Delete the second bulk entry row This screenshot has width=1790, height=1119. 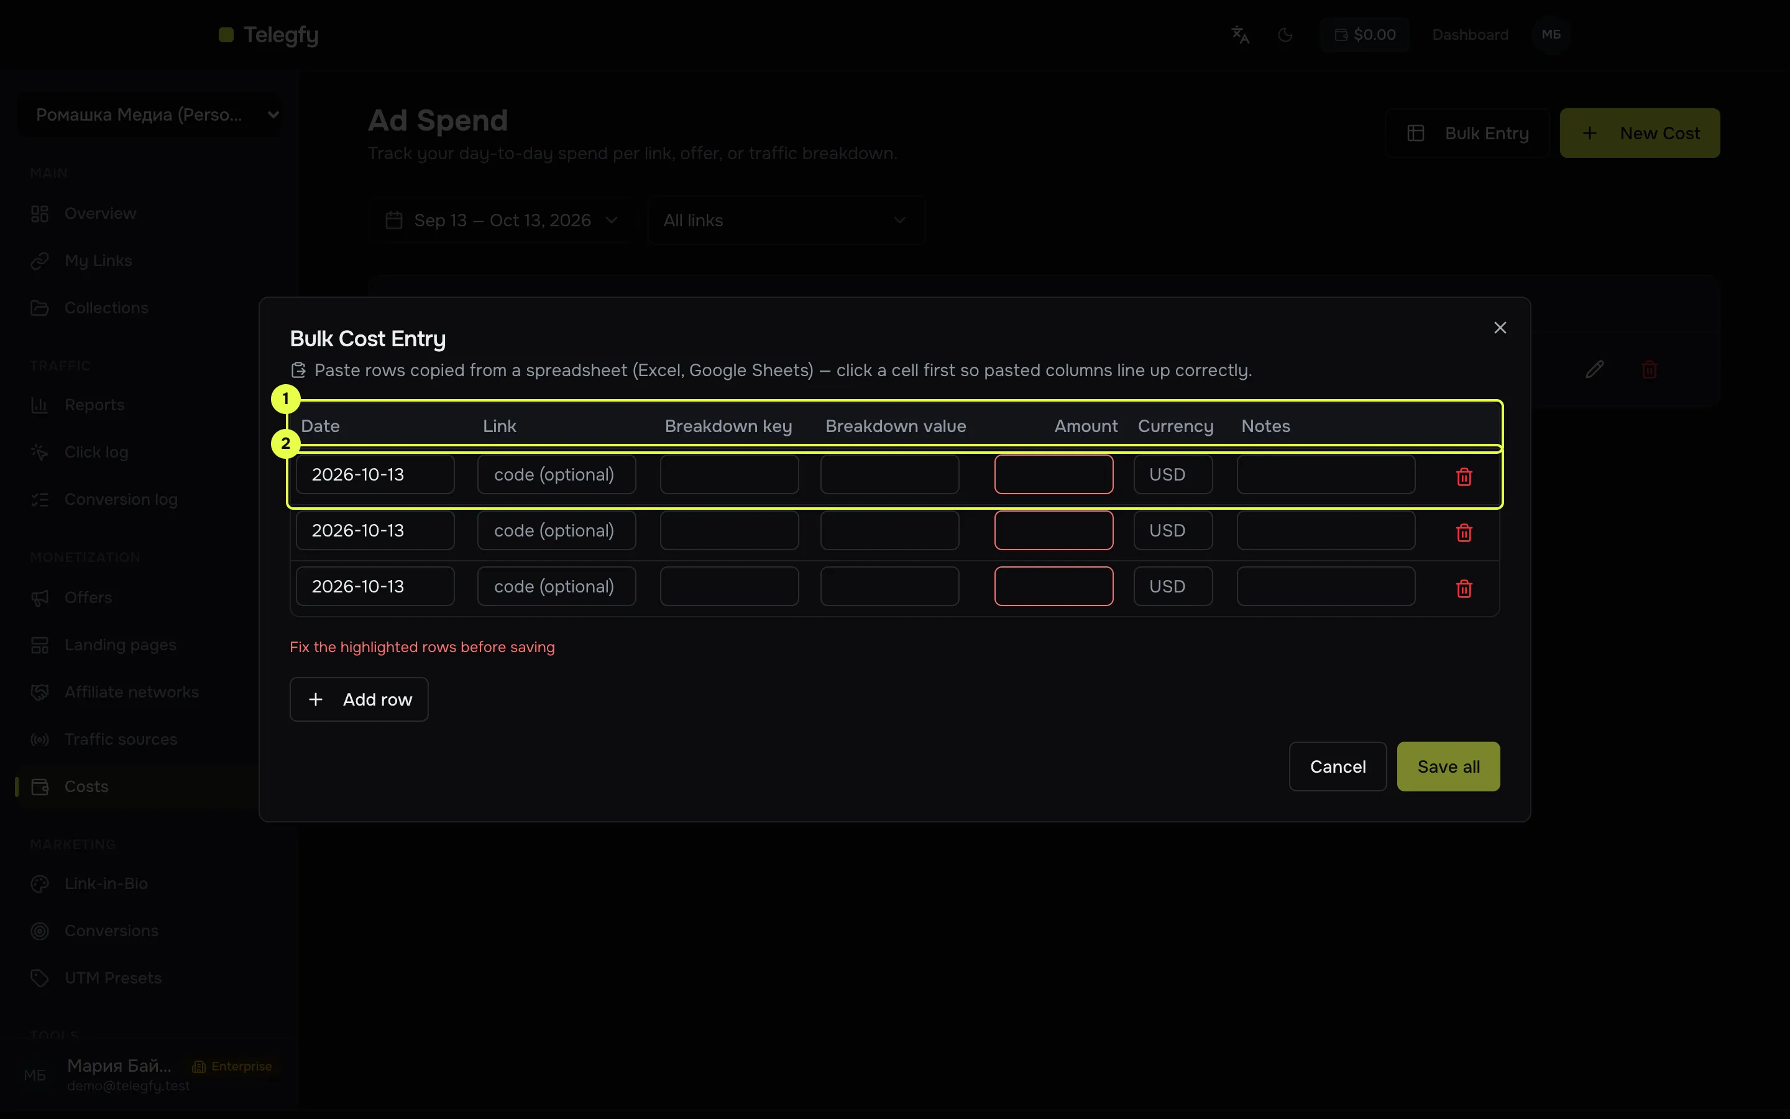coord(1464,532)
